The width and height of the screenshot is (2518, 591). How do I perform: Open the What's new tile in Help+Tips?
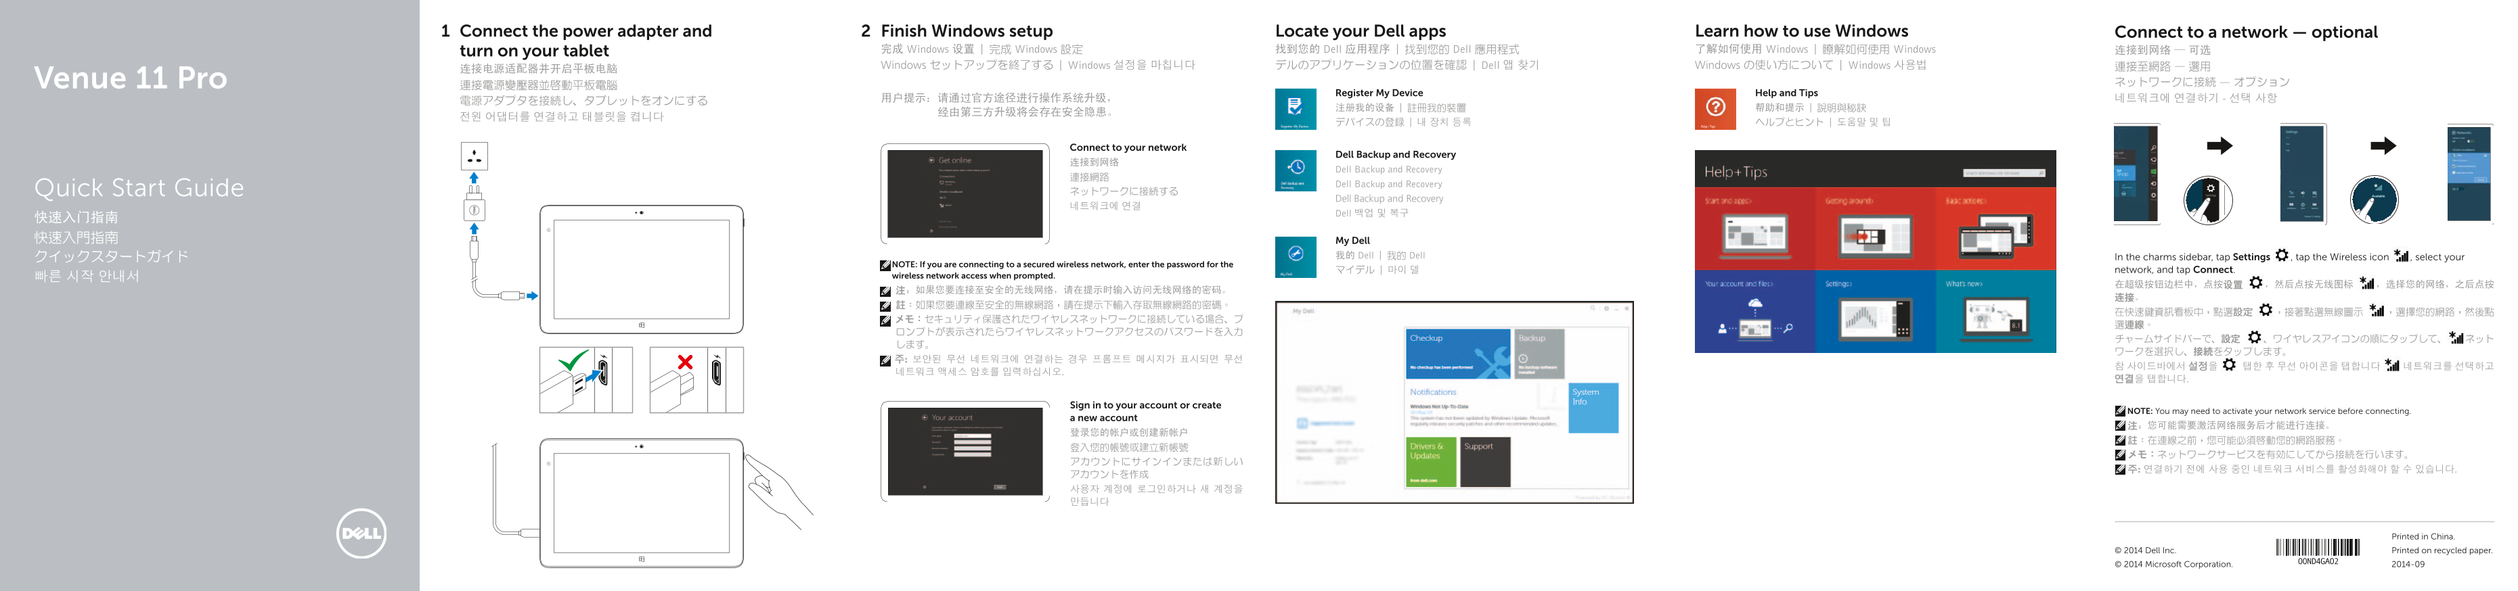(x=1996, y=312)
